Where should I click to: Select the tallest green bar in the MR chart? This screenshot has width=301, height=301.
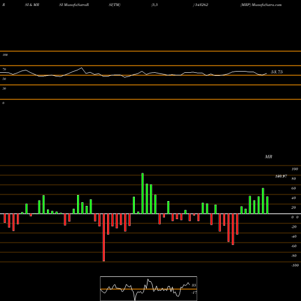tap(143, 193)
